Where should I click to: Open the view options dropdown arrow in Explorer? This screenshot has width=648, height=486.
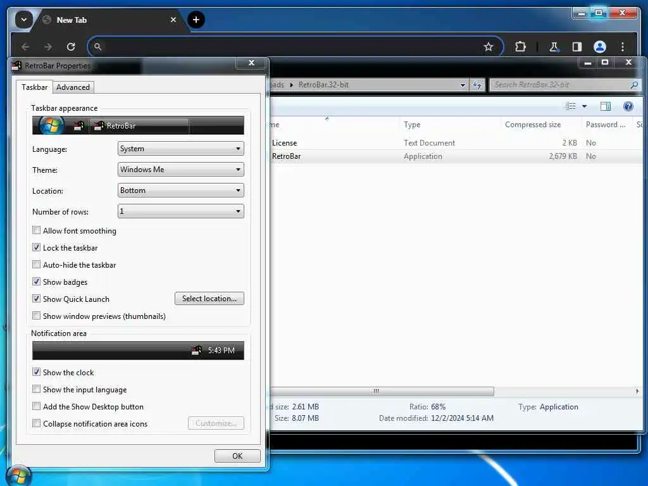tap(584, 106)
